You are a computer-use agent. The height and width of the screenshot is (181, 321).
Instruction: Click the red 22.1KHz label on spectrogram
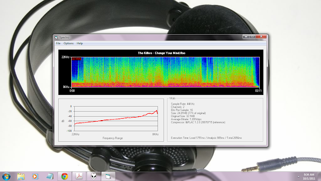coord(76,59)
